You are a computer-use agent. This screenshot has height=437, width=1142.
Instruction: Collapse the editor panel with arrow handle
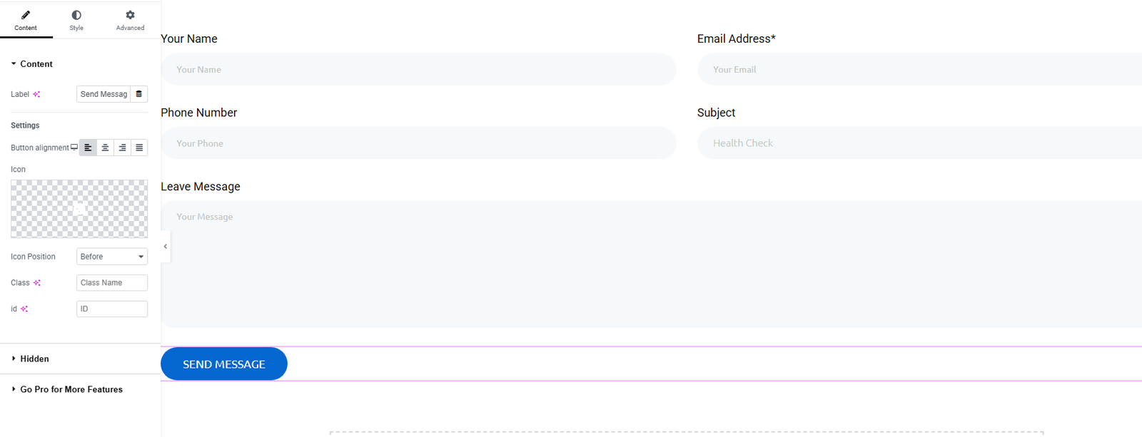[166, 247]
